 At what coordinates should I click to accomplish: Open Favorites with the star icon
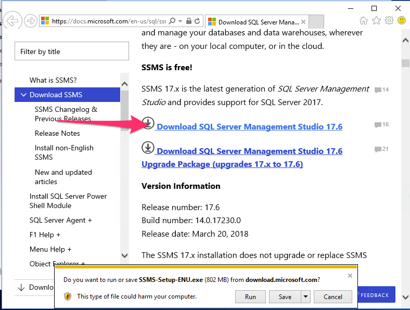(376, 20)
